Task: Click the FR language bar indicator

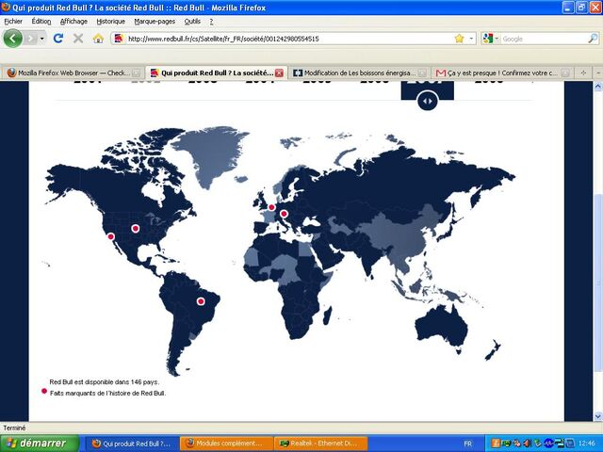Action: (x=467, y=444)
